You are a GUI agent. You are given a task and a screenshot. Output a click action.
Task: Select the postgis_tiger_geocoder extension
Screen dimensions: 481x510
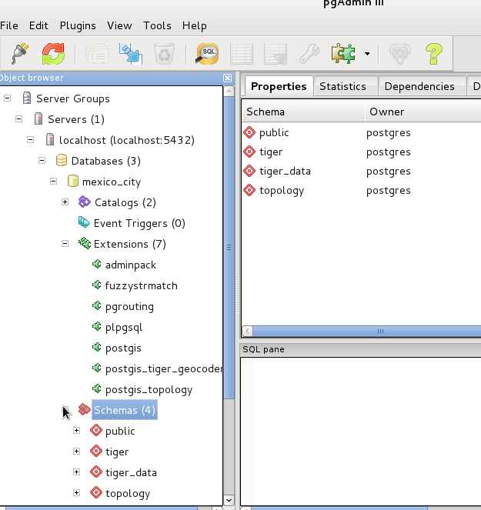[x=164, y=368]
